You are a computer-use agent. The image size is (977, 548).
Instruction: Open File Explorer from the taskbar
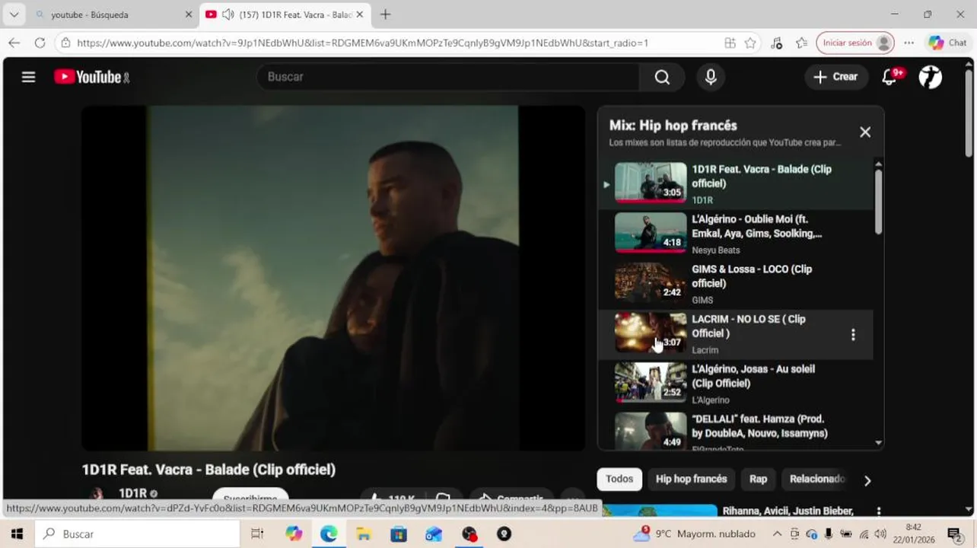pyautogui.click(x=364, y=534)
